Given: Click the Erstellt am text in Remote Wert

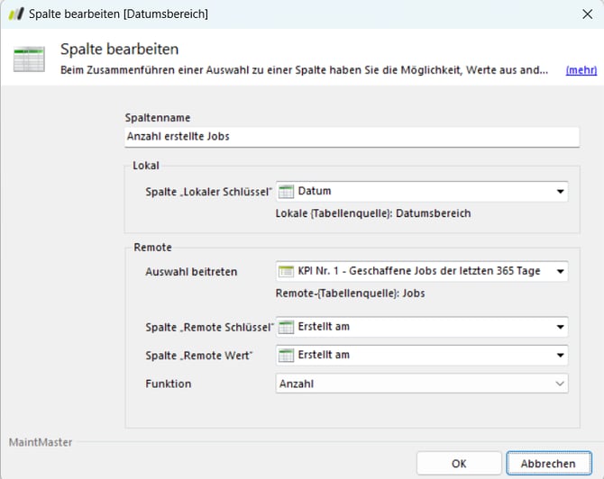Looking at the screenshot, I should [x=324, y=355].
